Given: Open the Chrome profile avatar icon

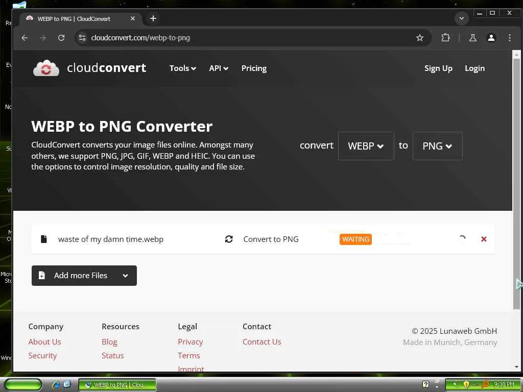Looking at the screenshot, I should click(x=491, y=38).
